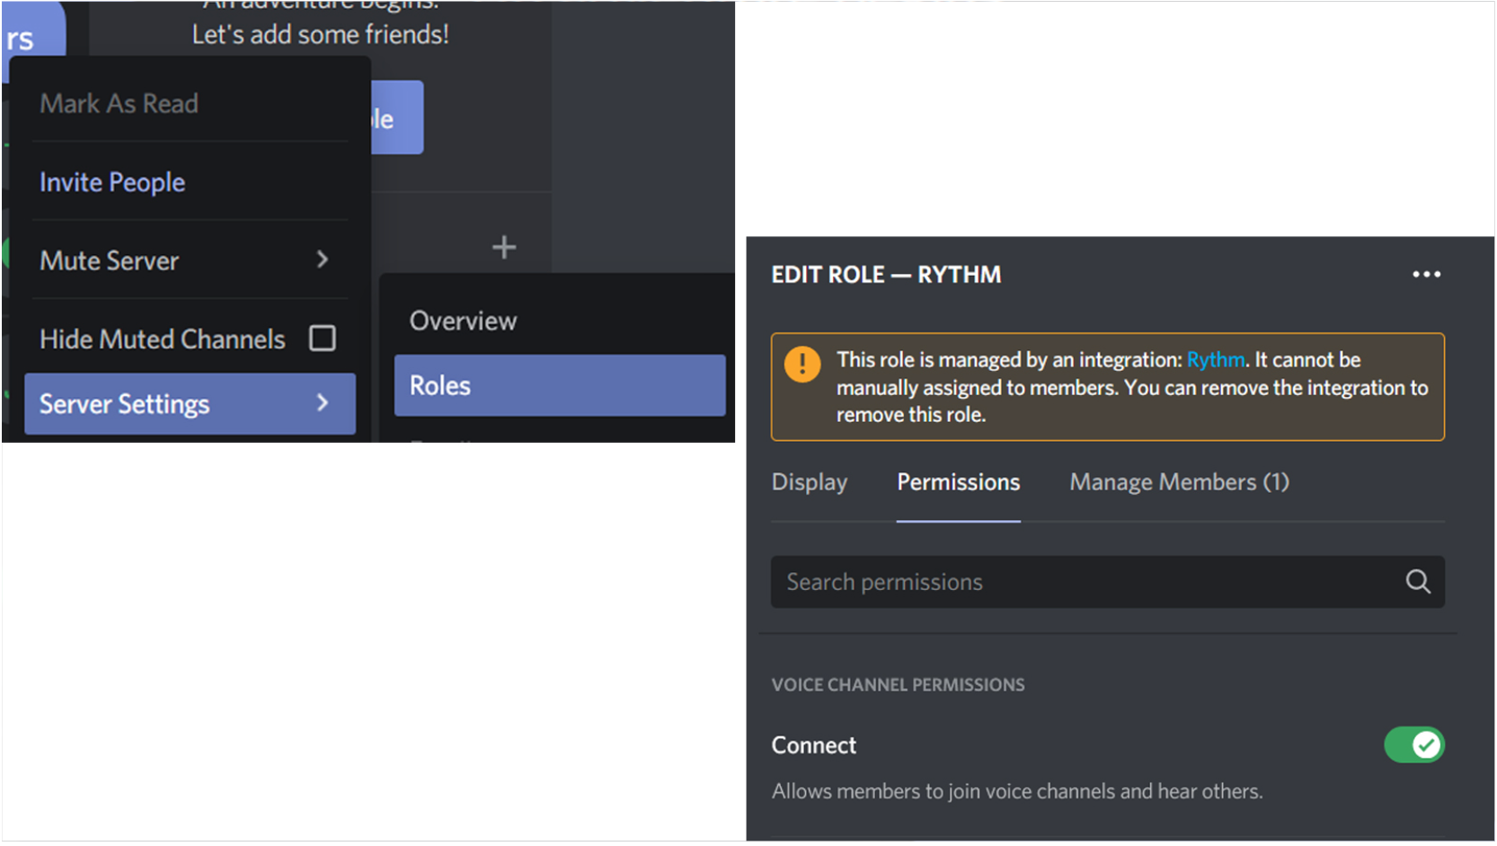Check the Hide Muted Channels checkbox
This screenshot has height=846, width=1497.
322,339
